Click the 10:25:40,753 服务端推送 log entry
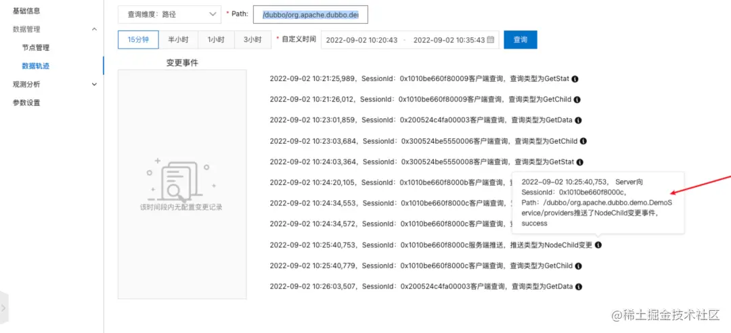 (x=431, y=245)
